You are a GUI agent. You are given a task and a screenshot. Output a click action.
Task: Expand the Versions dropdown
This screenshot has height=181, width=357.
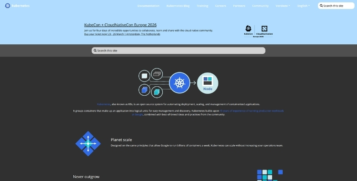(x=283, y=6)
